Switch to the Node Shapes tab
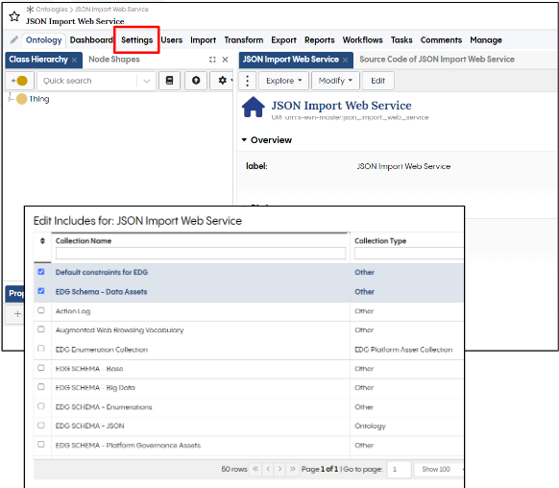 114,60
